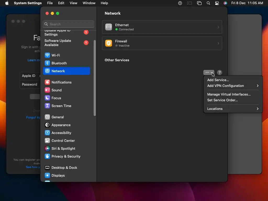
Task: Click the Network globe icon in sidebar
Action: (47, 71)
